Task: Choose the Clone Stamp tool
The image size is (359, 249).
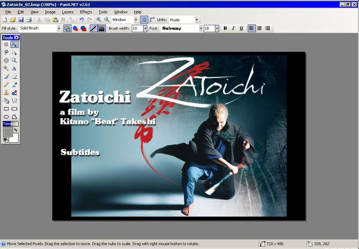Action: pyautogui.click(x=6, y=93)
